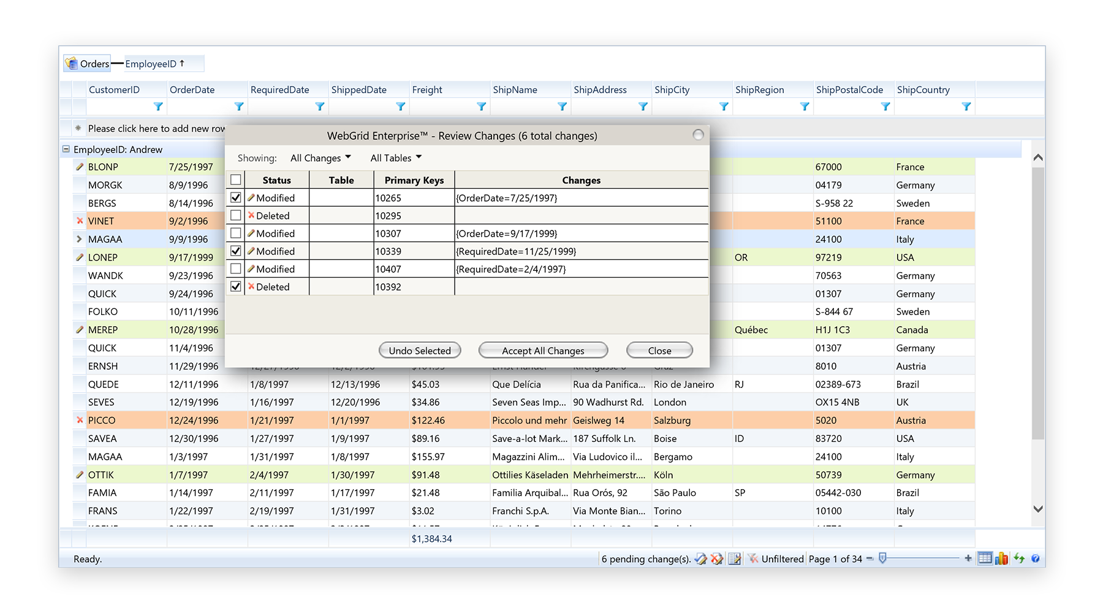Click the discard pending changes icon in status bar
1103x613 pixels.
point(716,558)
